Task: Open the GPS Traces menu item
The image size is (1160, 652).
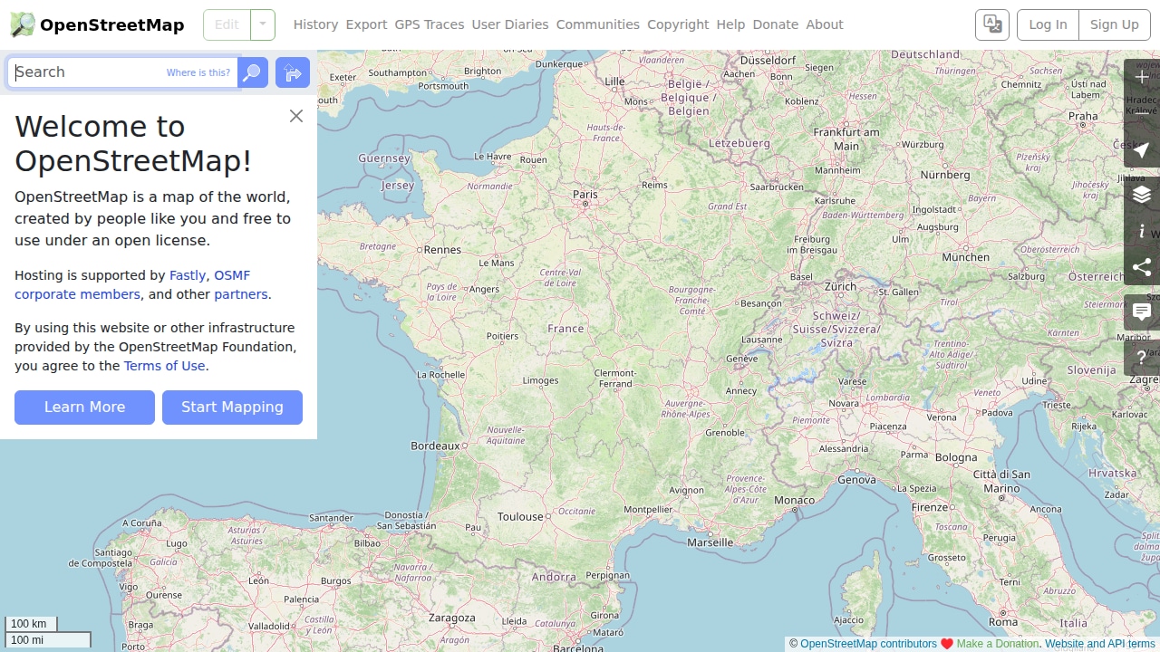Action: click(430, 24)
